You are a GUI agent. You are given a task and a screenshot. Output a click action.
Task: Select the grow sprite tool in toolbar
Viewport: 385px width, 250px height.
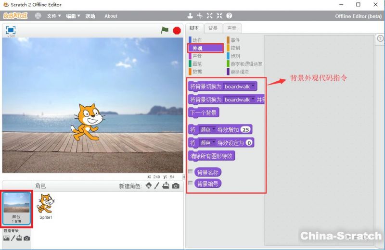click(210, 16)
